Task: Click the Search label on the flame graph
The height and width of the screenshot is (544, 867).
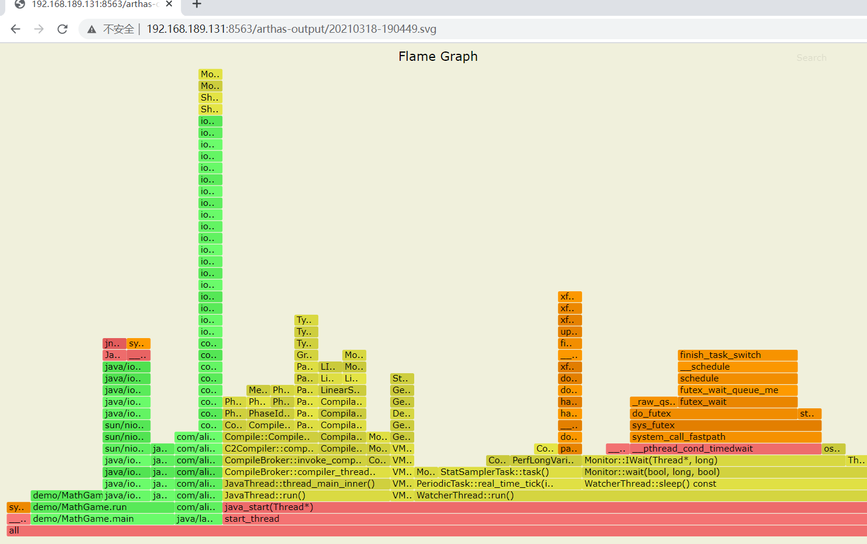Action: coord(811,57)
